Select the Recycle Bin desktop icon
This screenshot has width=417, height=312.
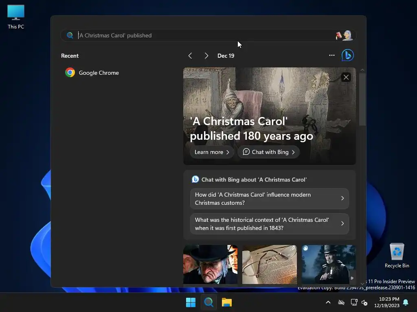[397, 256]
